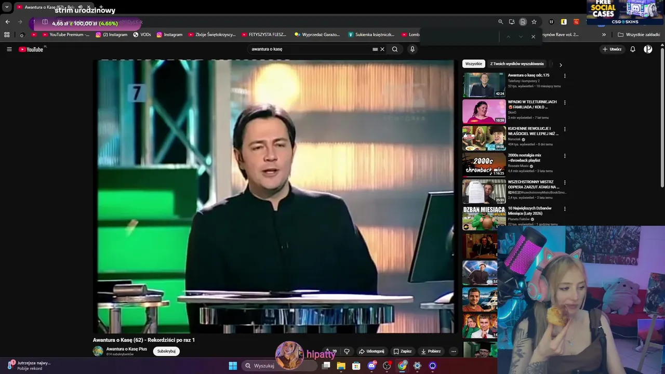This screenshot has height=374, width=665.
Task: Open options menu for '10 Największych Dzbanów'
Action: [565, 209]
